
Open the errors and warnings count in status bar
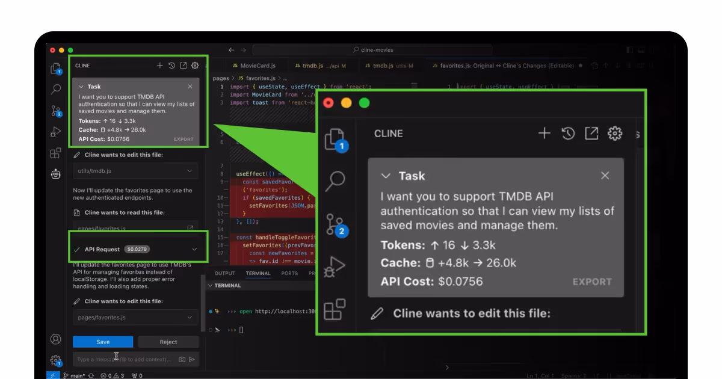(x=113, y=375)
